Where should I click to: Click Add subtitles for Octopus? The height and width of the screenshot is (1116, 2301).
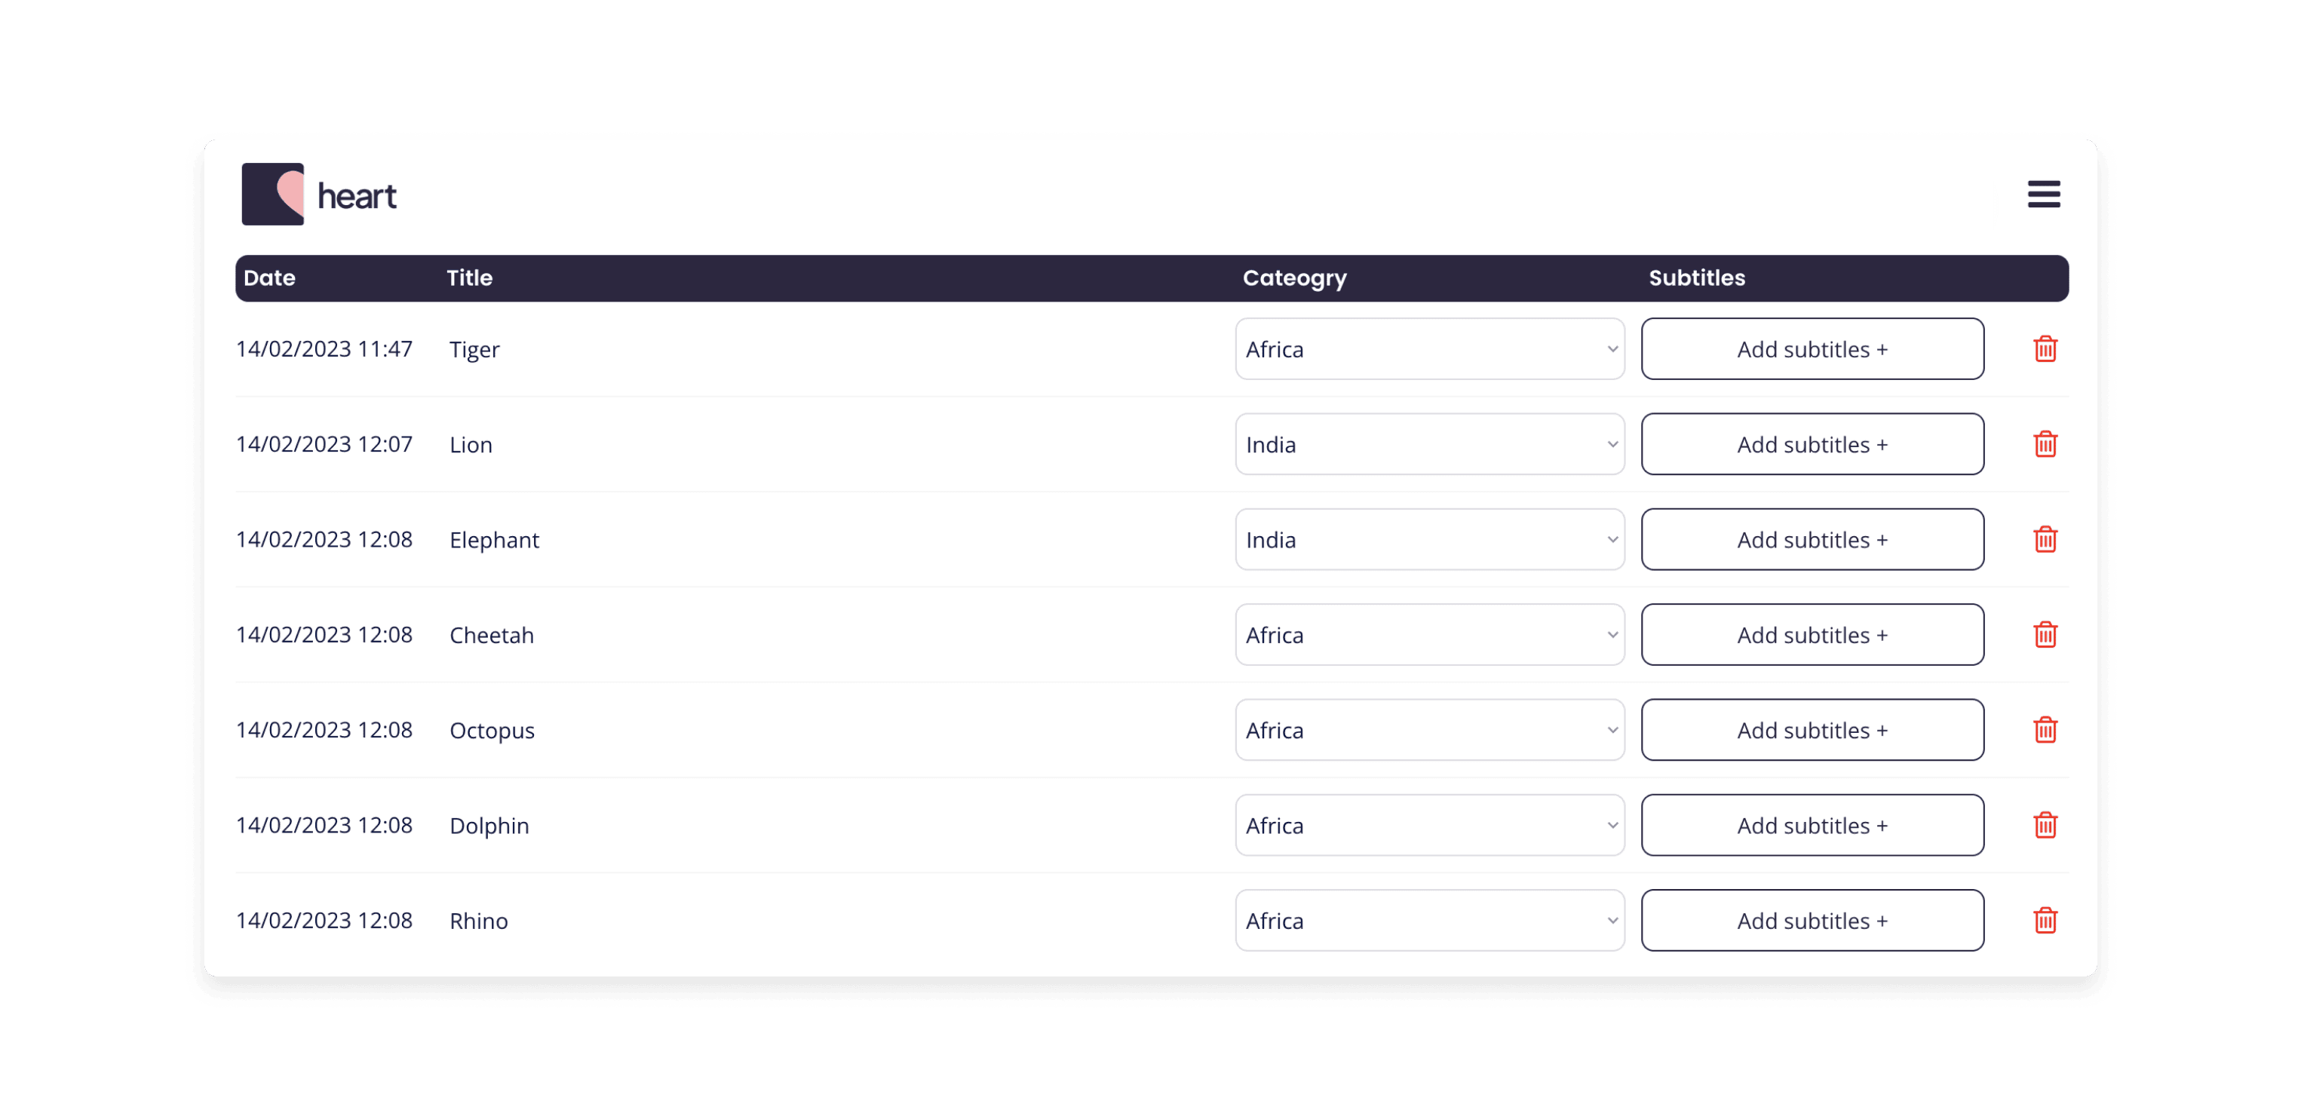click(x=1812, y=731)
